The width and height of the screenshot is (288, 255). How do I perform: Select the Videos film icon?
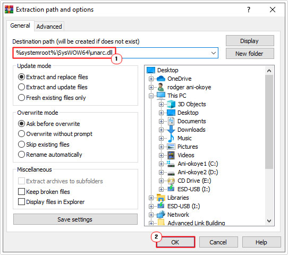click(171, 155)
